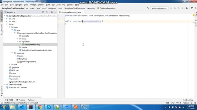Toggle the Structure side tool window

[x=2, y=29]
